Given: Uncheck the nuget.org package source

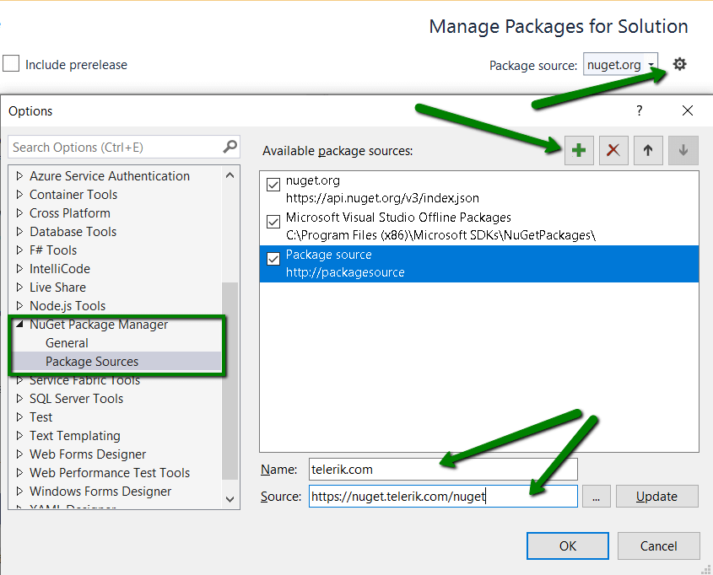Looking at the screenshot, I should coord(273,185).
